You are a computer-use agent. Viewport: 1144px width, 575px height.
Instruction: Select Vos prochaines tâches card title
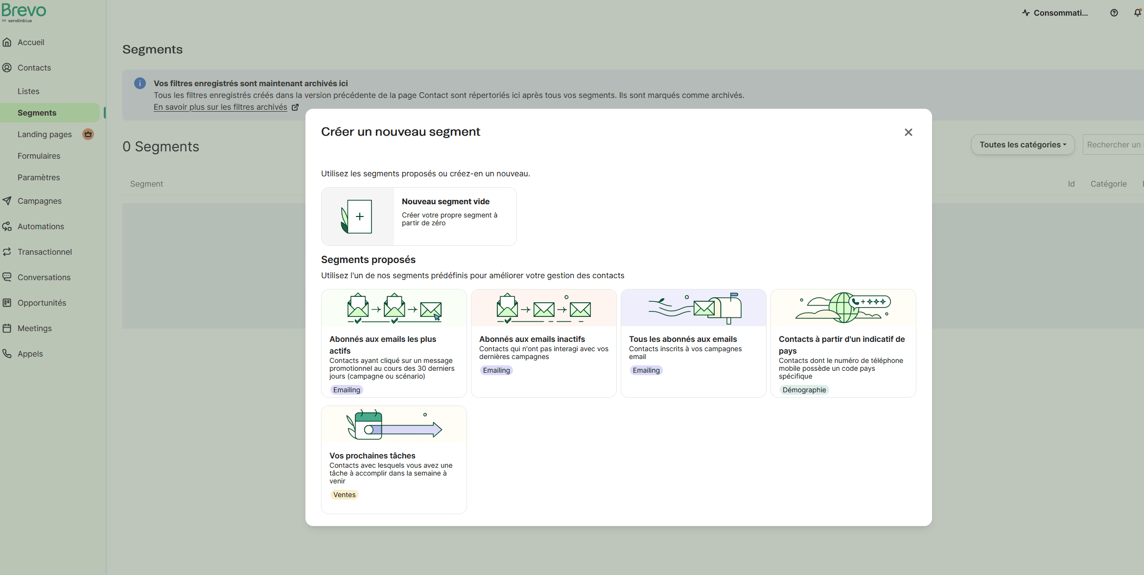(x=372, y=455)
